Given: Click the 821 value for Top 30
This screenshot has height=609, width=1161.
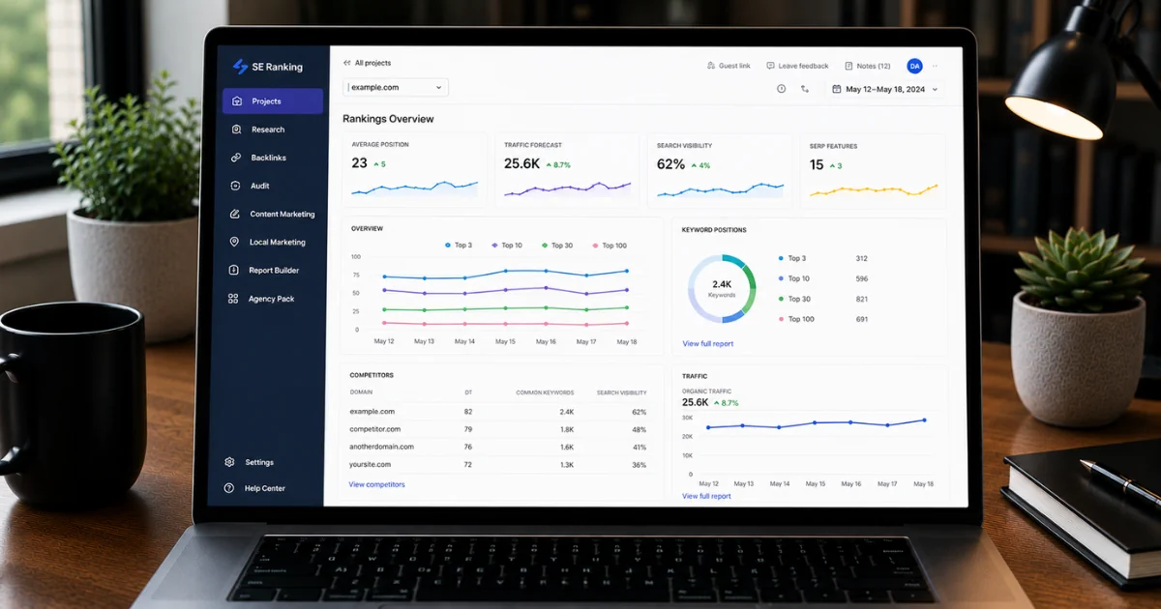Looking at the screenshot, I should 862,299.
